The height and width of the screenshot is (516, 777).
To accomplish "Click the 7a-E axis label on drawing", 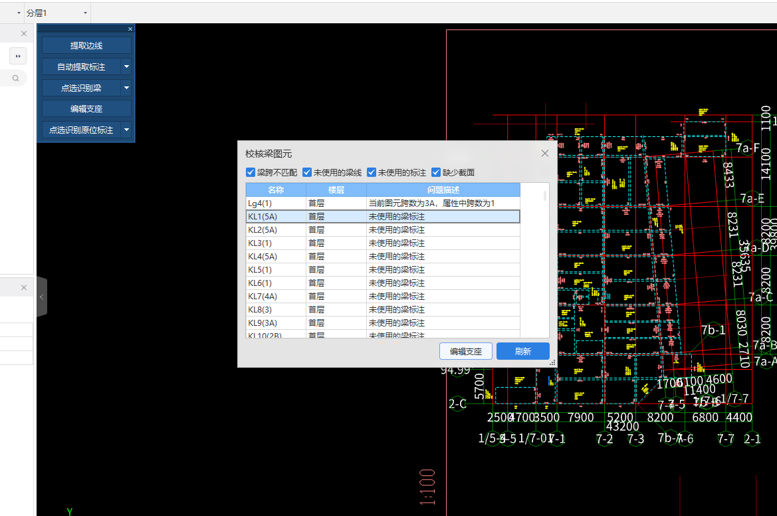I will pos(752,199).
